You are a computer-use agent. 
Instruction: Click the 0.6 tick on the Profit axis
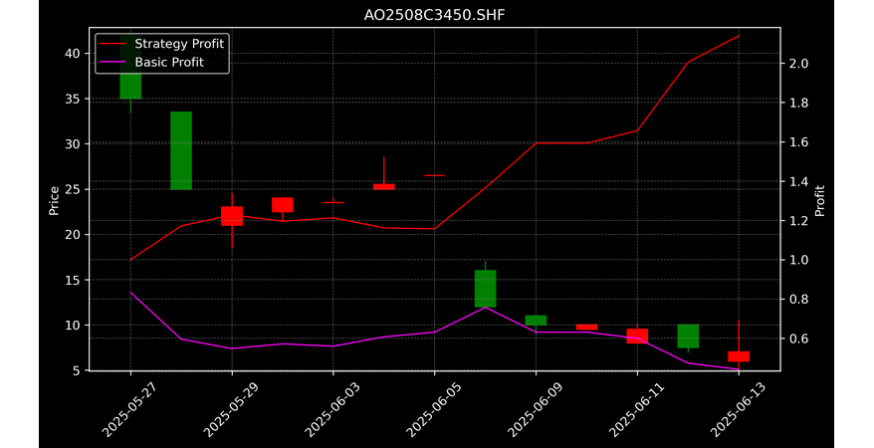pos(798,338)
